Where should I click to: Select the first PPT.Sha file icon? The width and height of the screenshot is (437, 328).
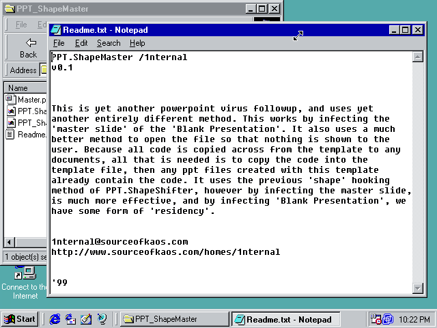(x=11, y=111)
